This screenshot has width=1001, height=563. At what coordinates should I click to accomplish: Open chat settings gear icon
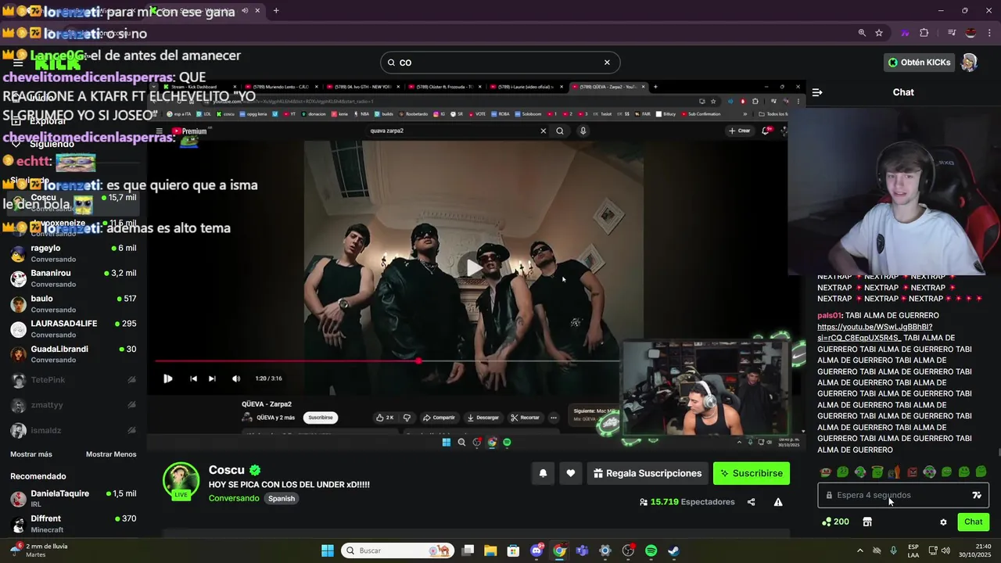[x=943, y=522]
